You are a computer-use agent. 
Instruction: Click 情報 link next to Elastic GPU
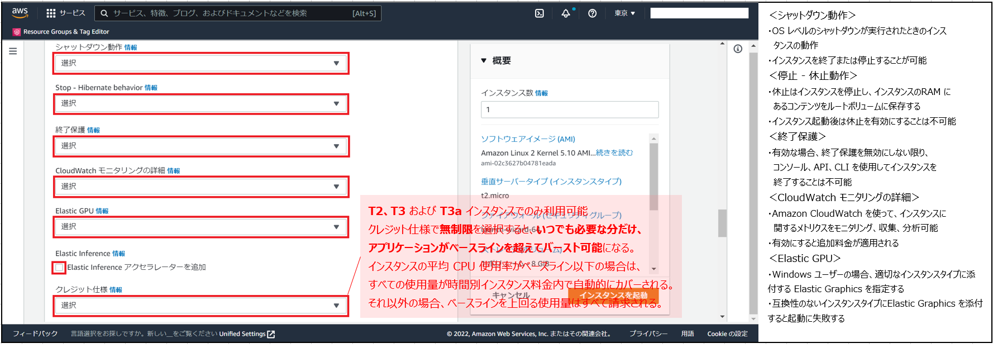(102, 212)
